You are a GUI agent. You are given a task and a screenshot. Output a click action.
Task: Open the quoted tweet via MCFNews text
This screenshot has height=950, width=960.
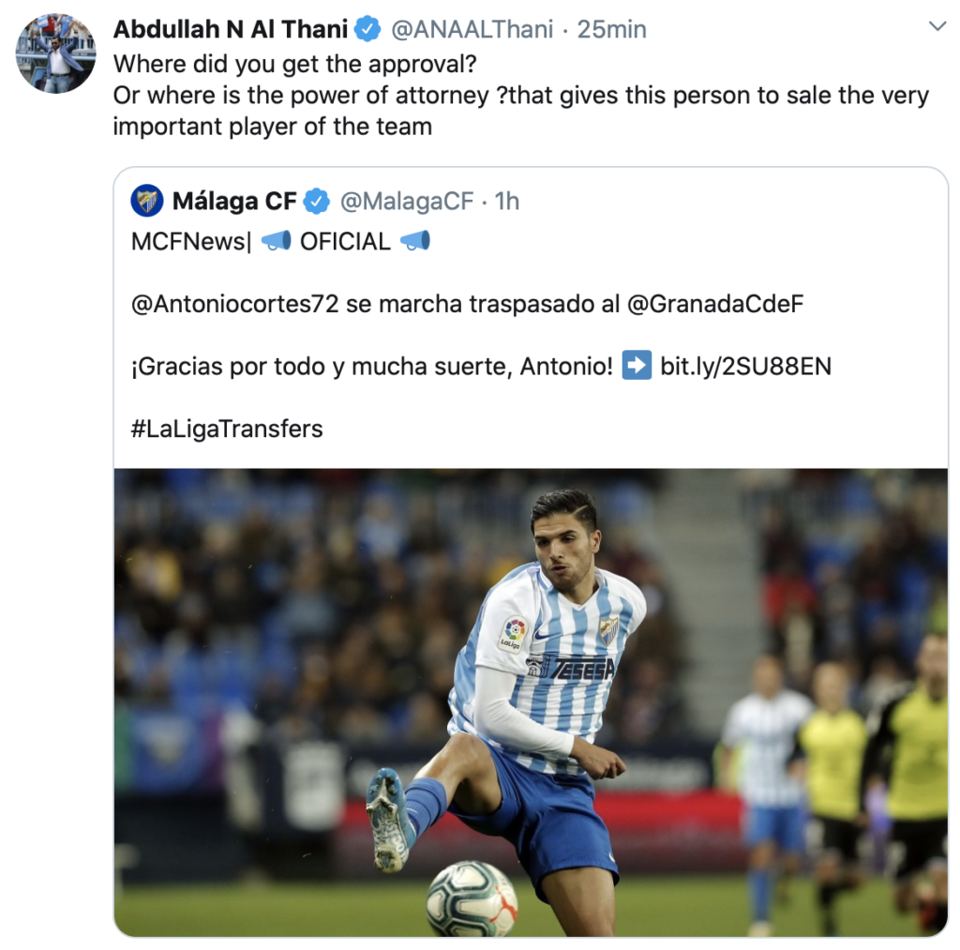click(191, 241)
